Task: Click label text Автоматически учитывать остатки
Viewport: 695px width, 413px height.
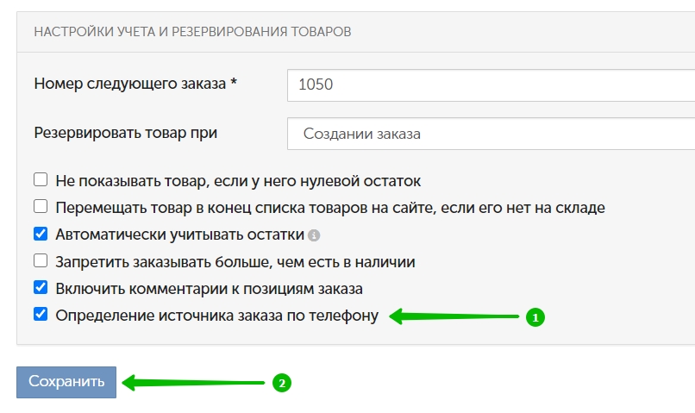Action: [179, 235]
